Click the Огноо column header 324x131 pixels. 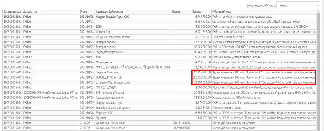86,12
